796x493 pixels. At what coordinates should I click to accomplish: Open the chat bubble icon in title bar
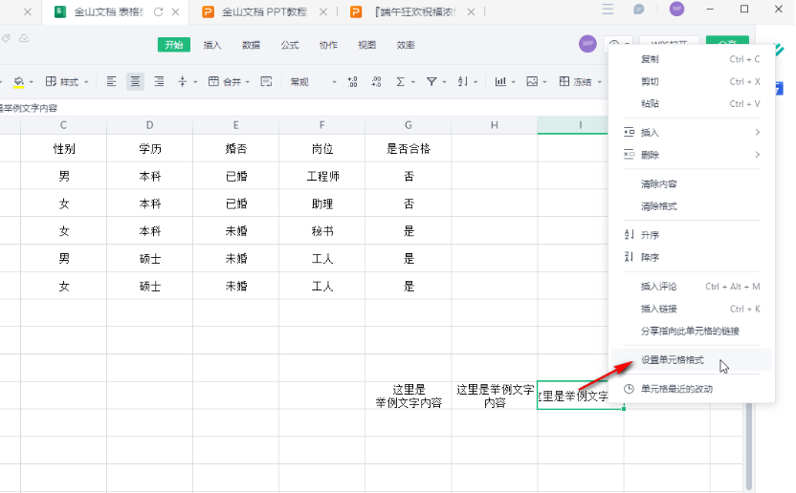pos(639,10)
